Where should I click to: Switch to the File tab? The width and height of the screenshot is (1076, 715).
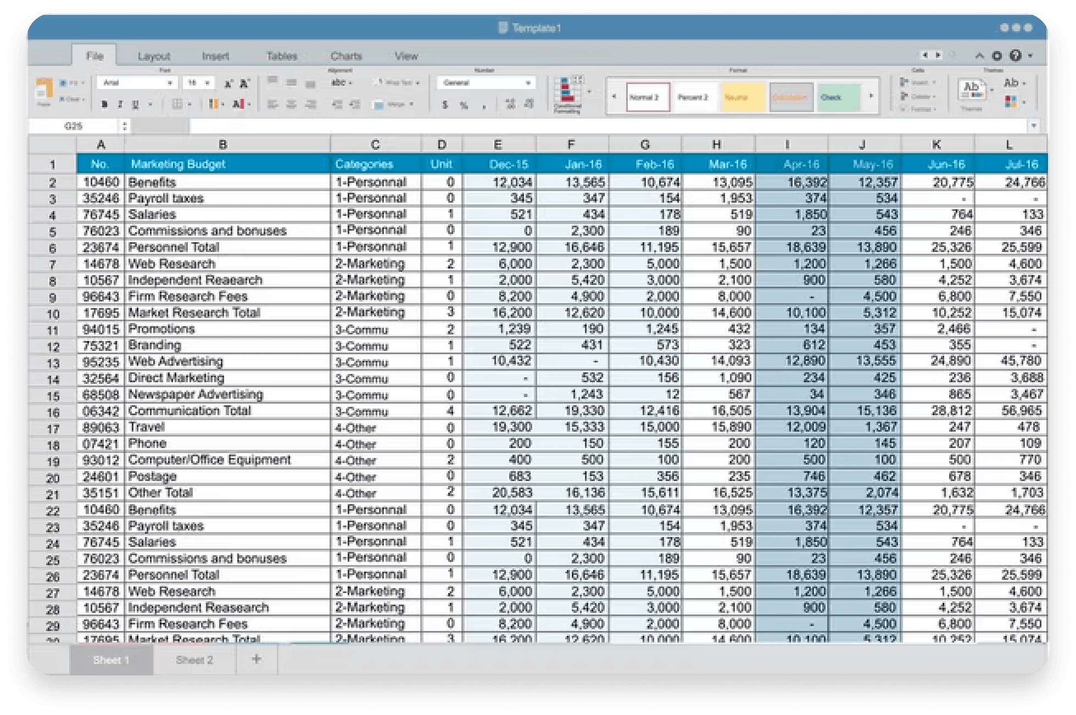pos(94,56)
